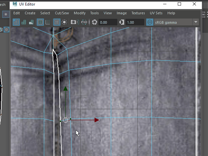Open the UV Sets menu

click(x=156, y=13)
